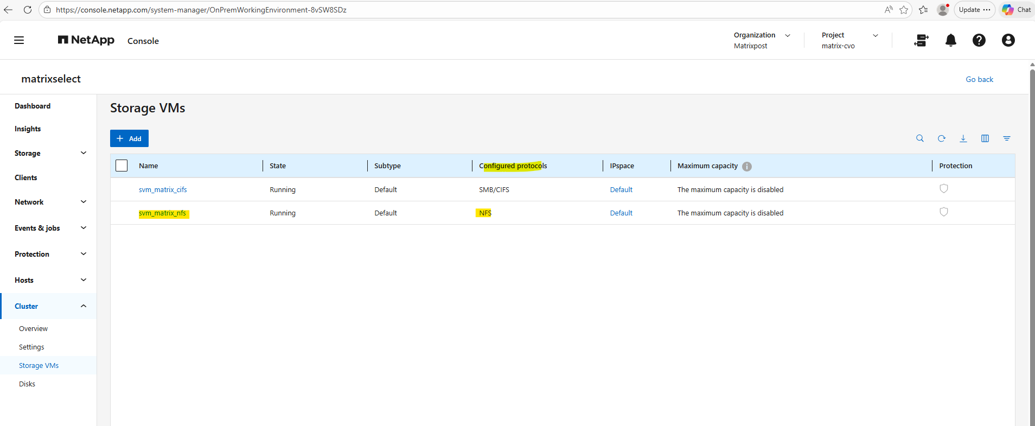Click the Add storage VM button

click(129, 138)
